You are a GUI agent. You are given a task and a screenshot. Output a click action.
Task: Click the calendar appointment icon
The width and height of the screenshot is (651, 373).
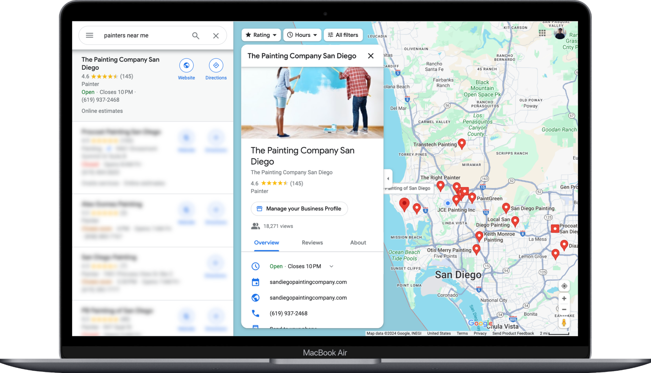256,282
